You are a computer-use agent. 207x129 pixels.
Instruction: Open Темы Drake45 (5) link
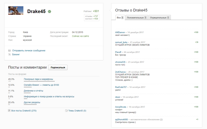click(x=77, y=111)
